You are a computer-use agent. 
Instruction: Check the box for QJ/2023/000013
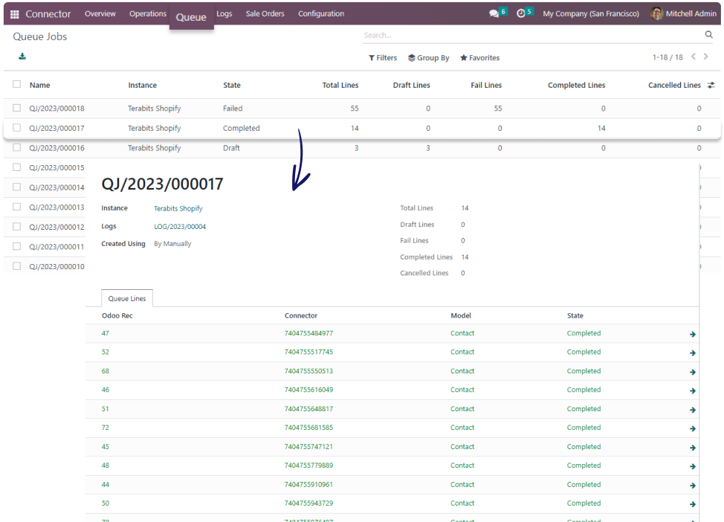17,207
